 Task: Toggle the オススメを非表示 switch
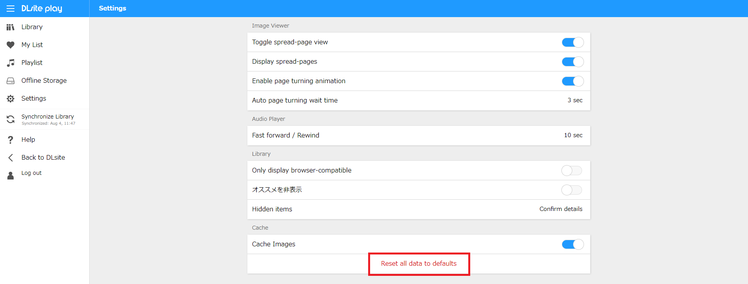point(572,190)
